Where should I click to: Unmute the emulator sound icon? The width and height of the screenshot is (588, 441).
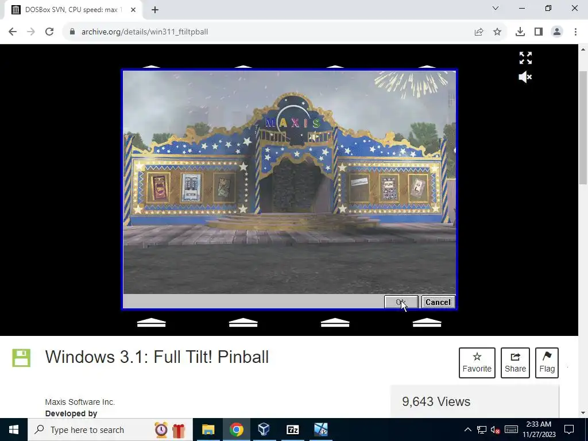coord(525,78)
